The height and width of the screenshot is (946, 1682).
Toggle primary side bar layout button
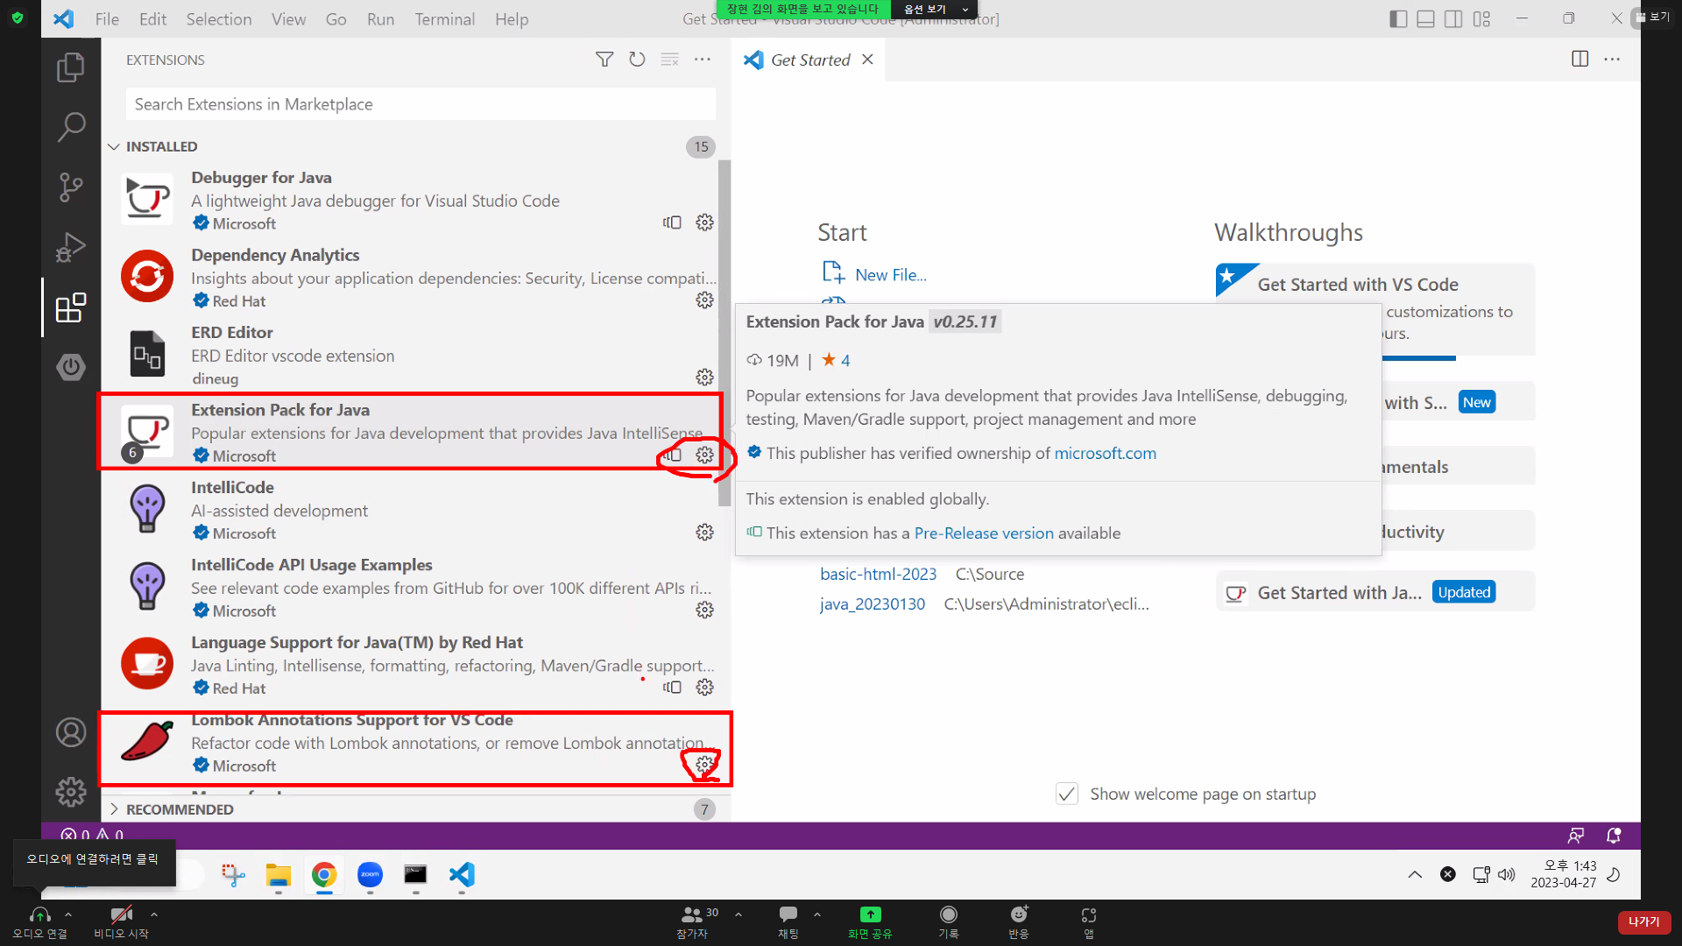[1398, 18]
